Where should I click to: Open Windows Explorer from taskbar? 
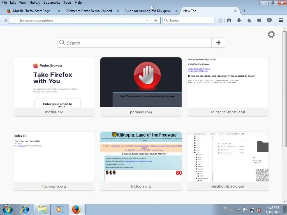tap(42, 209)
